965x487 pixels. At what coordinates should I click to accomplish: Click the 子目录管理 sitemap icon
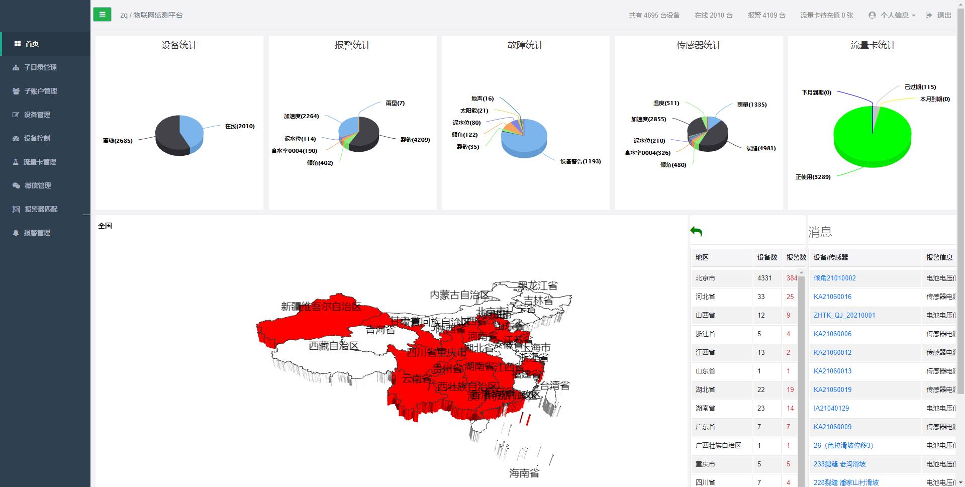16,67
